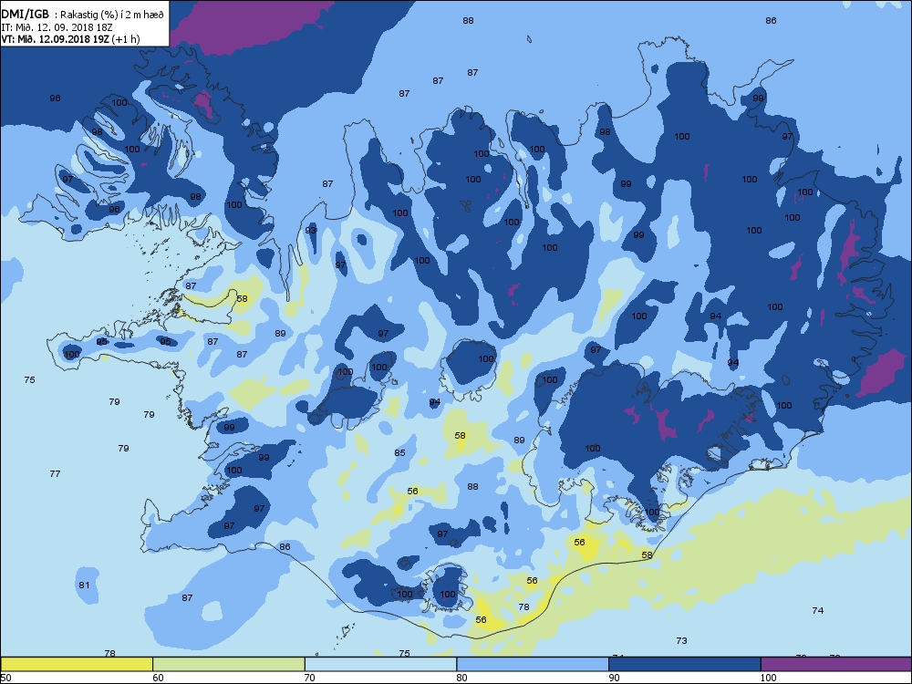Click the legend scale label '90'
912x684 pixels.
pyautogui.click(x=614, y=678)
